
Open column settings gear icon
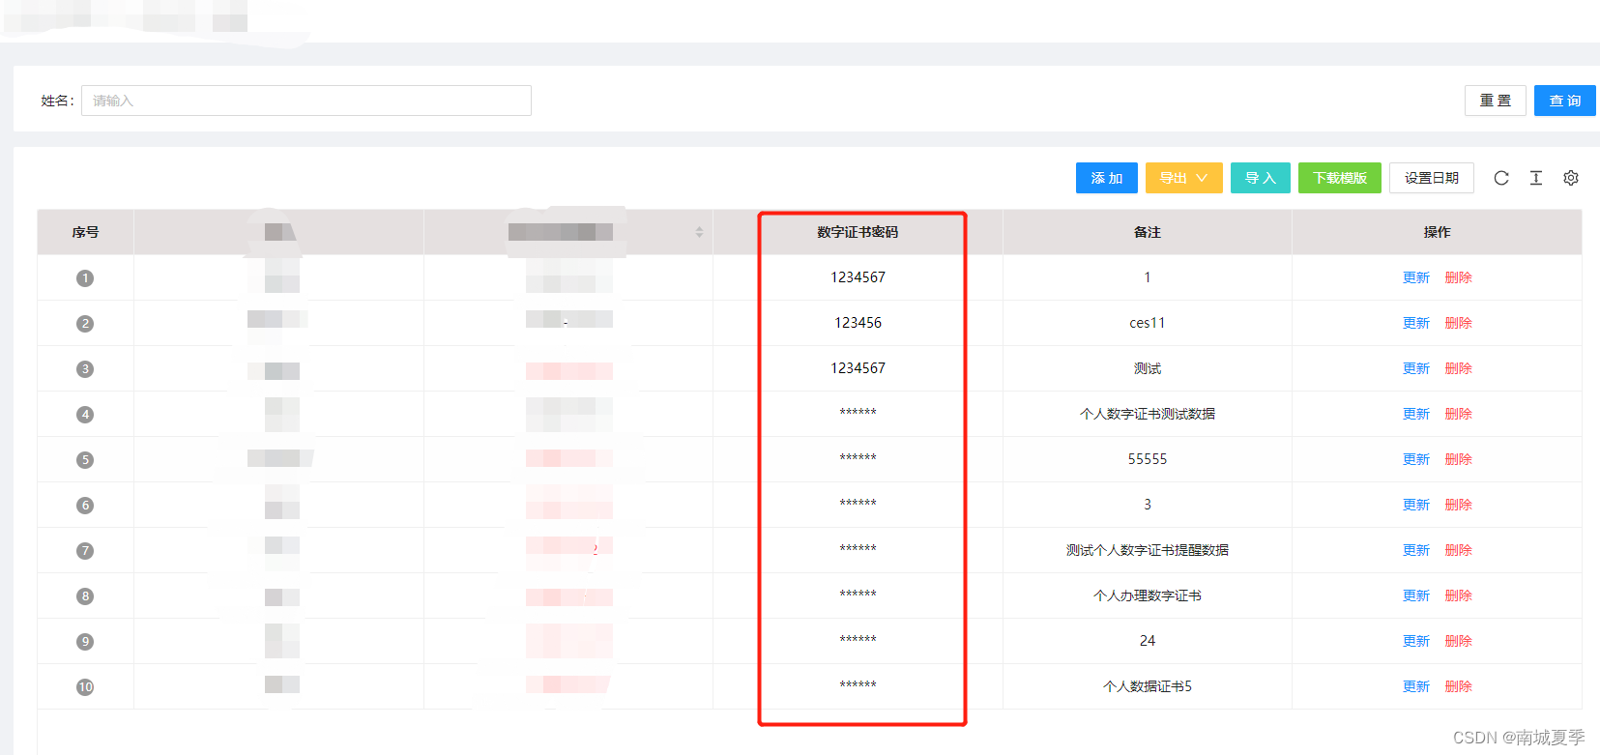click(1571, 178)
